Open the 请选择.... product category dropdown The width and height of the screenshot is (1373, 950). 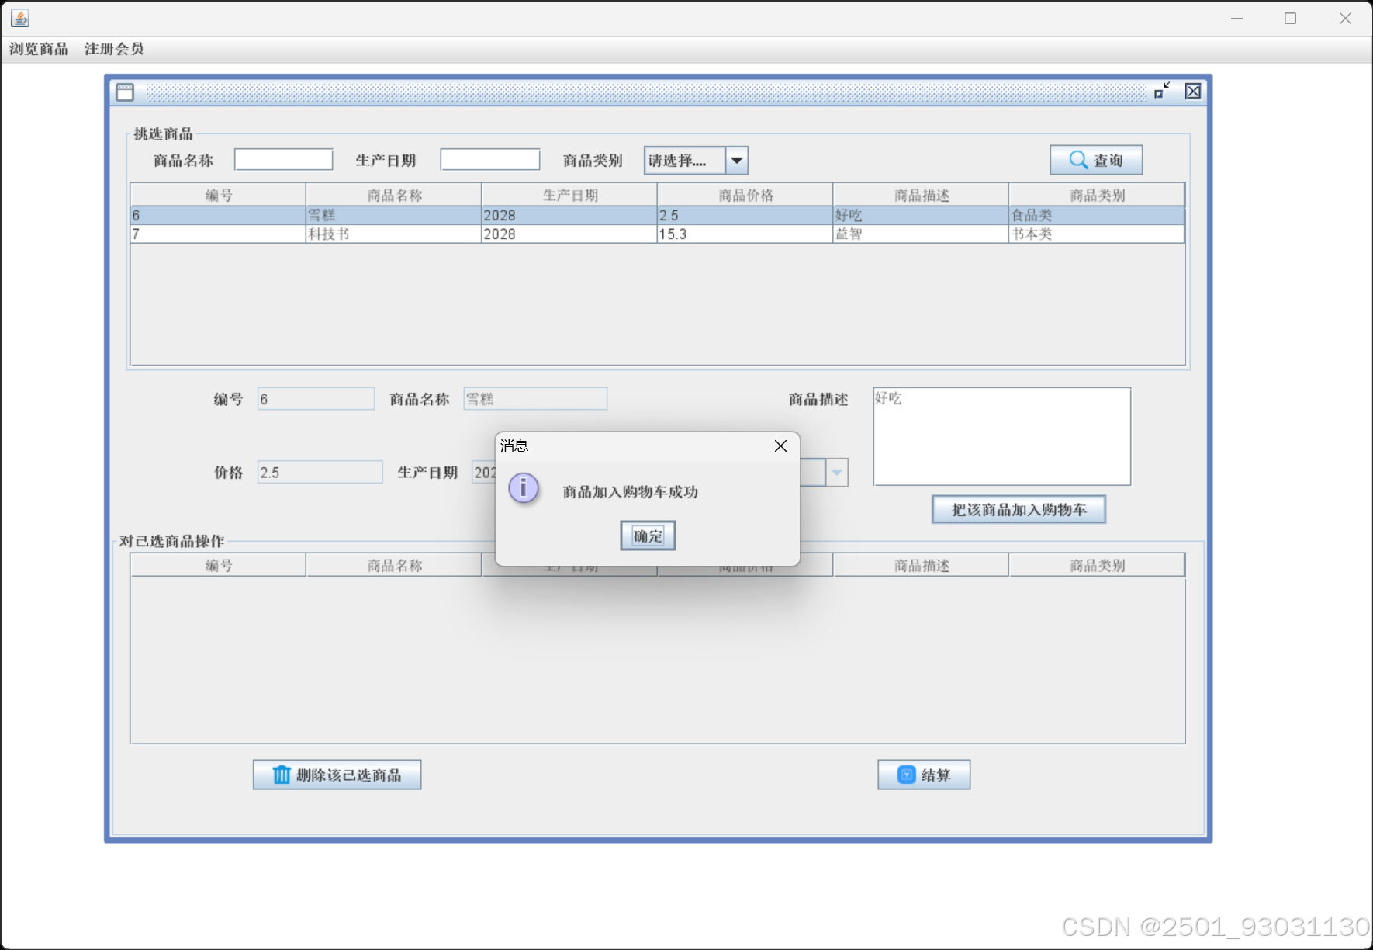[x=683, y=160]
